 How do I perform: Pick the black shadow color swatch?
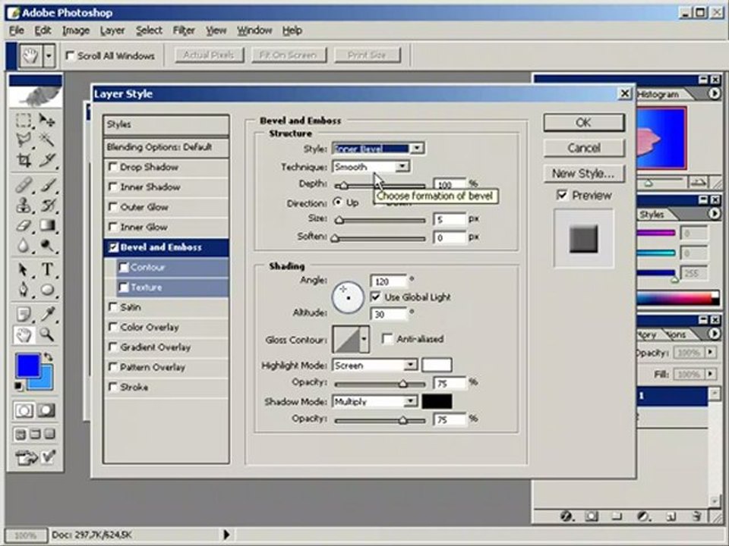pos(437,401)
